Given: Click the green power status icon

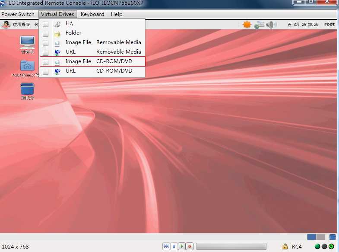Looking at the screenshot, I should tap(331, 246).
